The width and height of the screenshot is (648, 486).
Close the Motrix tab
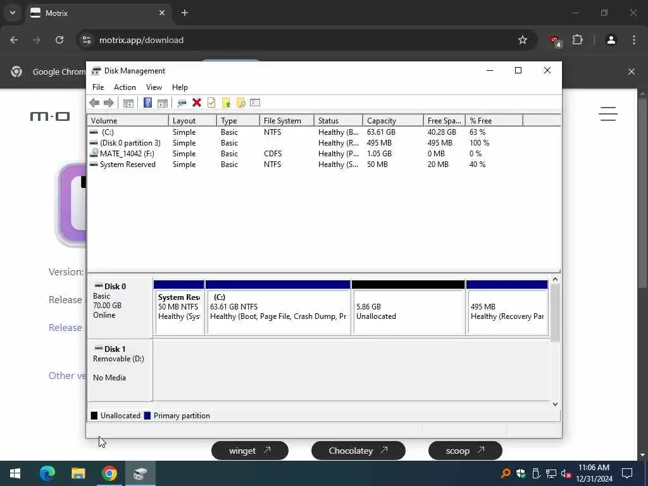[x=162, y=13]
